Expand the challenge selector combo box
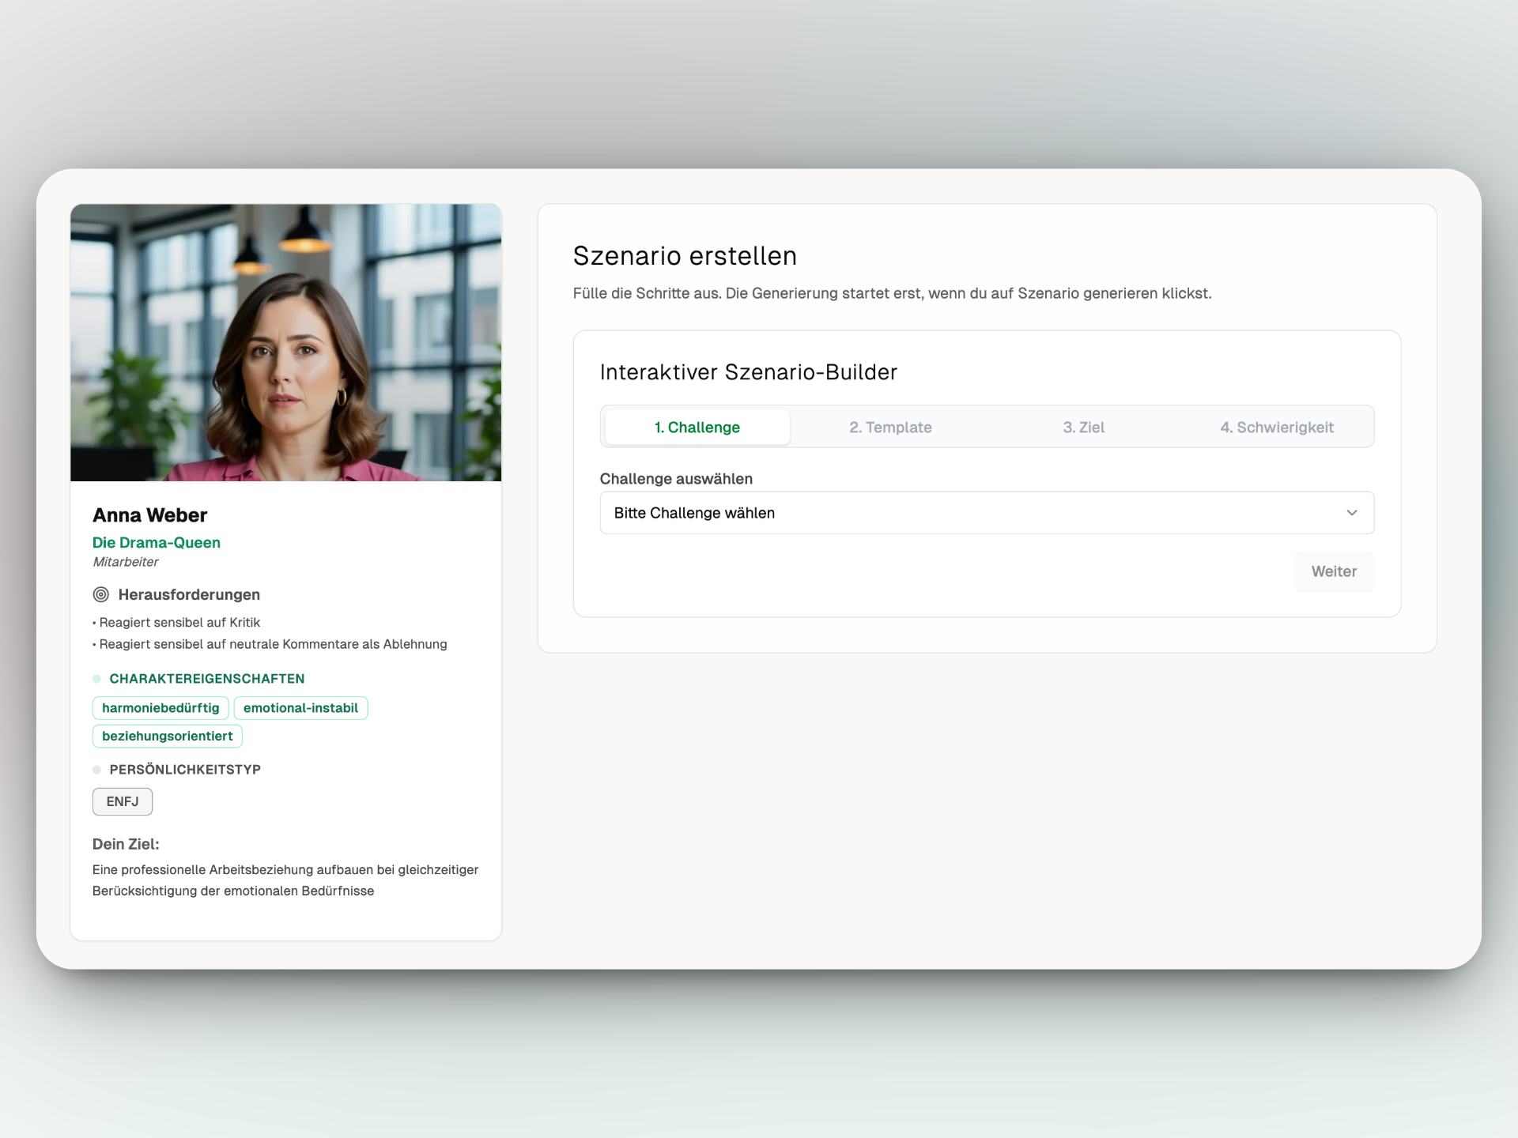Viewport: 1518px width, 1138px height. tap(987, 512)
